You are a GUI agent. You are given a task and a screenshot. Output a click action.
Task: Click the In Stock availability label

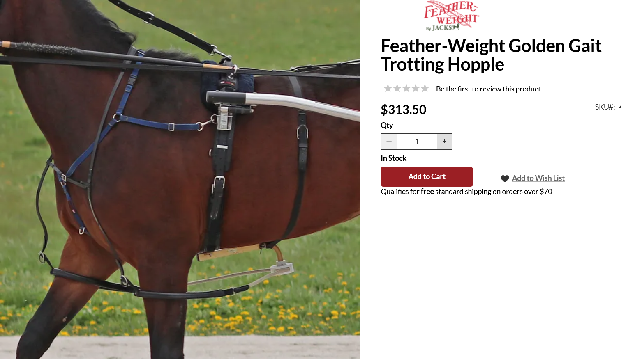click(x=393, y=158)
